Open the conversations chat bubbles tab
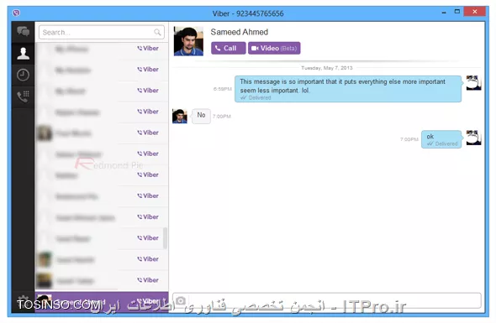496x323 pixels. coord(23,32)
